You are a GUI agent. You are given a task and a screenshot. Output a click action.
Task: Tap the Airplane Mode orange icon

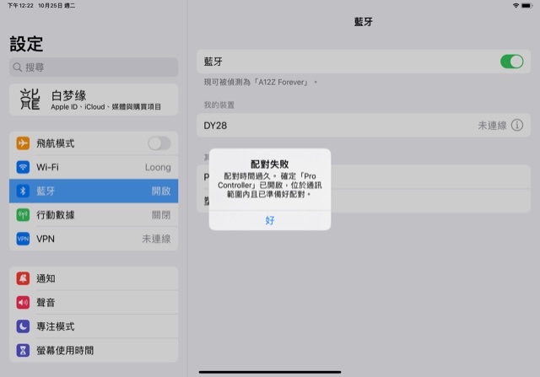[x=23, y=143]
